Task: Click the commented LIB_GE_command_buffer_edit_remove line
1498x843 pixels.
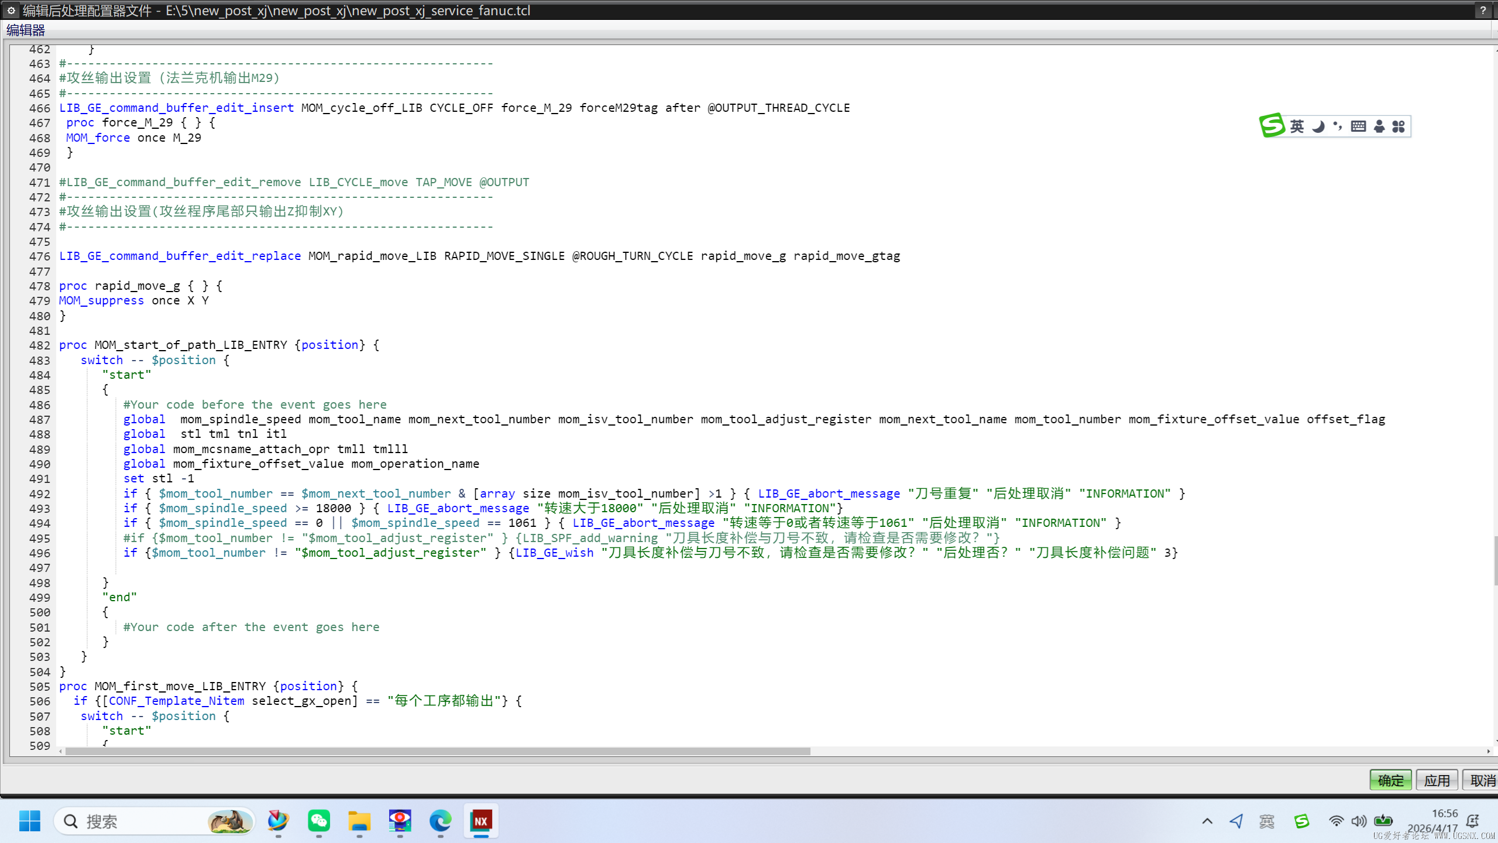Action: (294, 182)
